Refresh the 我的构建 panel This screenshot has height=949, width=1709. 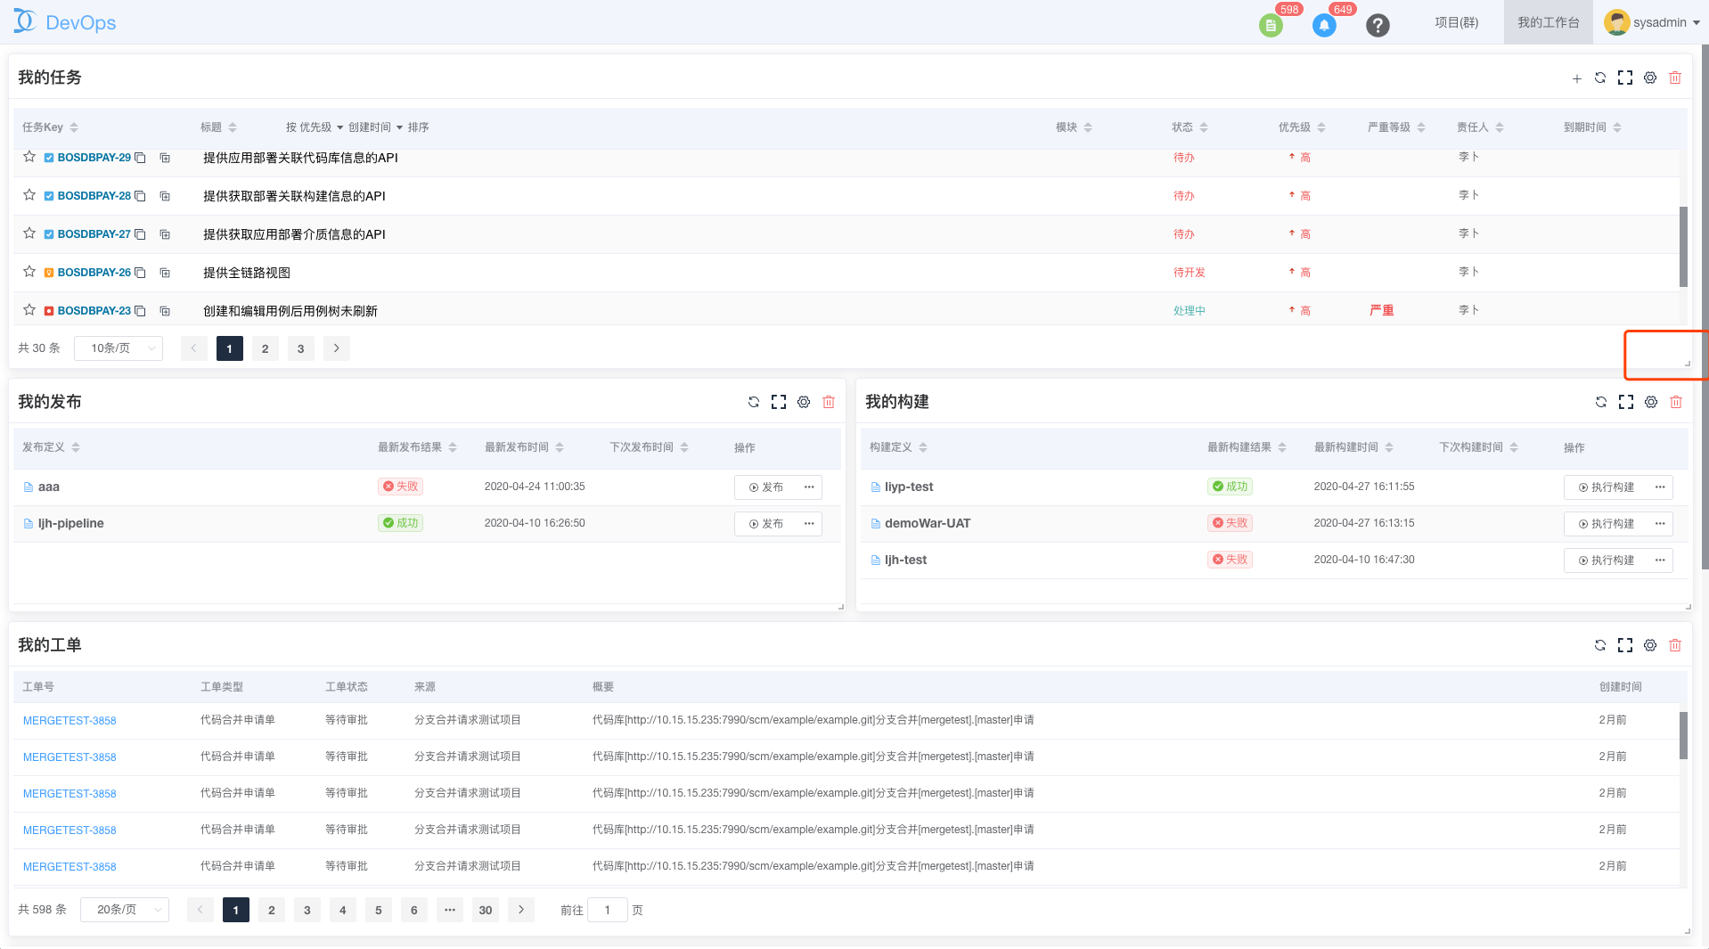1601,402
